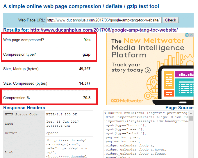
Task: Click inside the Page Source text area
Action: [145, 133]
